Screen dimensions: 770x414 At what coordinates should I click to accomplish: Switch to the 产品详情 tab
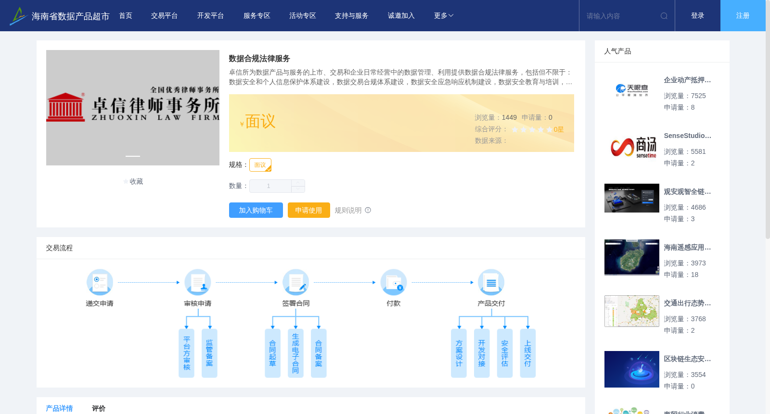pyautogui.click(x=59, y=408)
